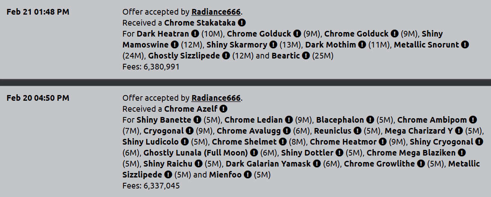Click info icon beside Metallic Snorunt

pos(465,45)
